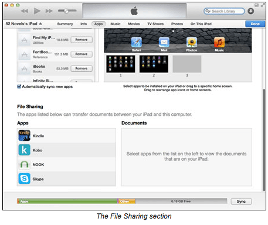Click the rewind playback button

point(24,11)
